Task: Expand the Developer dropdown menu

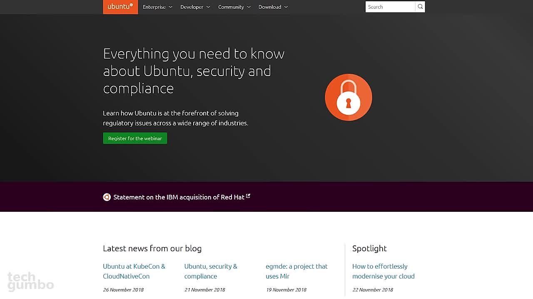Action: click(195, 7)
